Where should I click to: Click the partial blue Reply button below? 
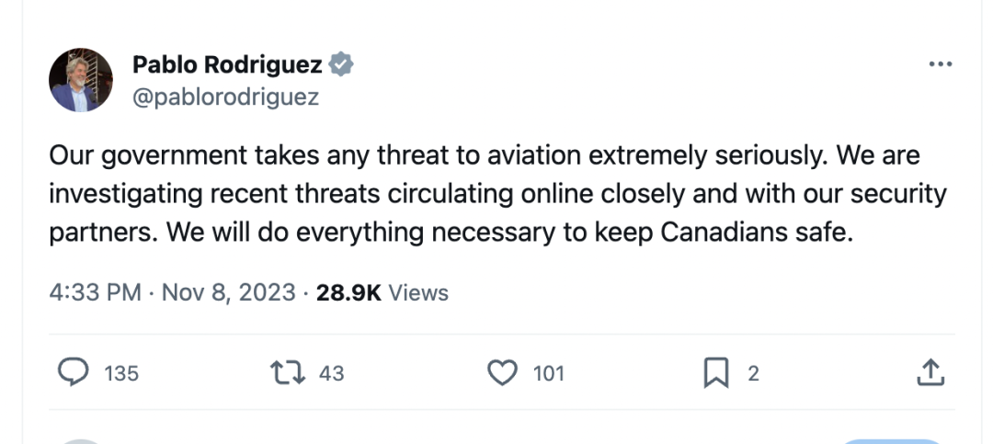892,441
